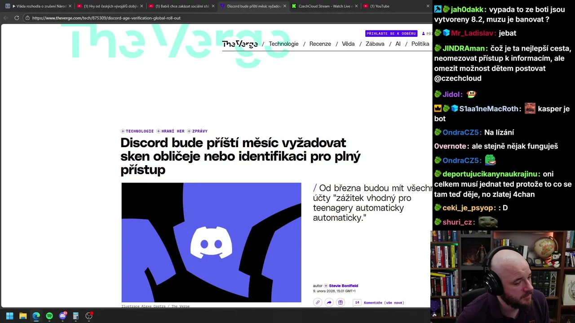Viewport: 575px width, 323px height.
Task: Open the TECHNOLOGIE category tag link
Action: coord(140,131)
